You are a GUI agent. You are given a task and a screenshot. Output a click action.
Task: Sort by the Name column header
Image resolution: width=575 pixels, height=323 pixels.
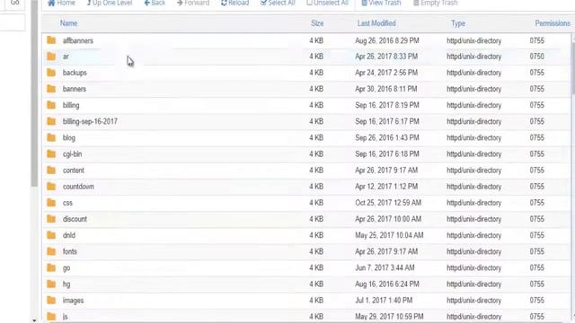pos(68,23)
